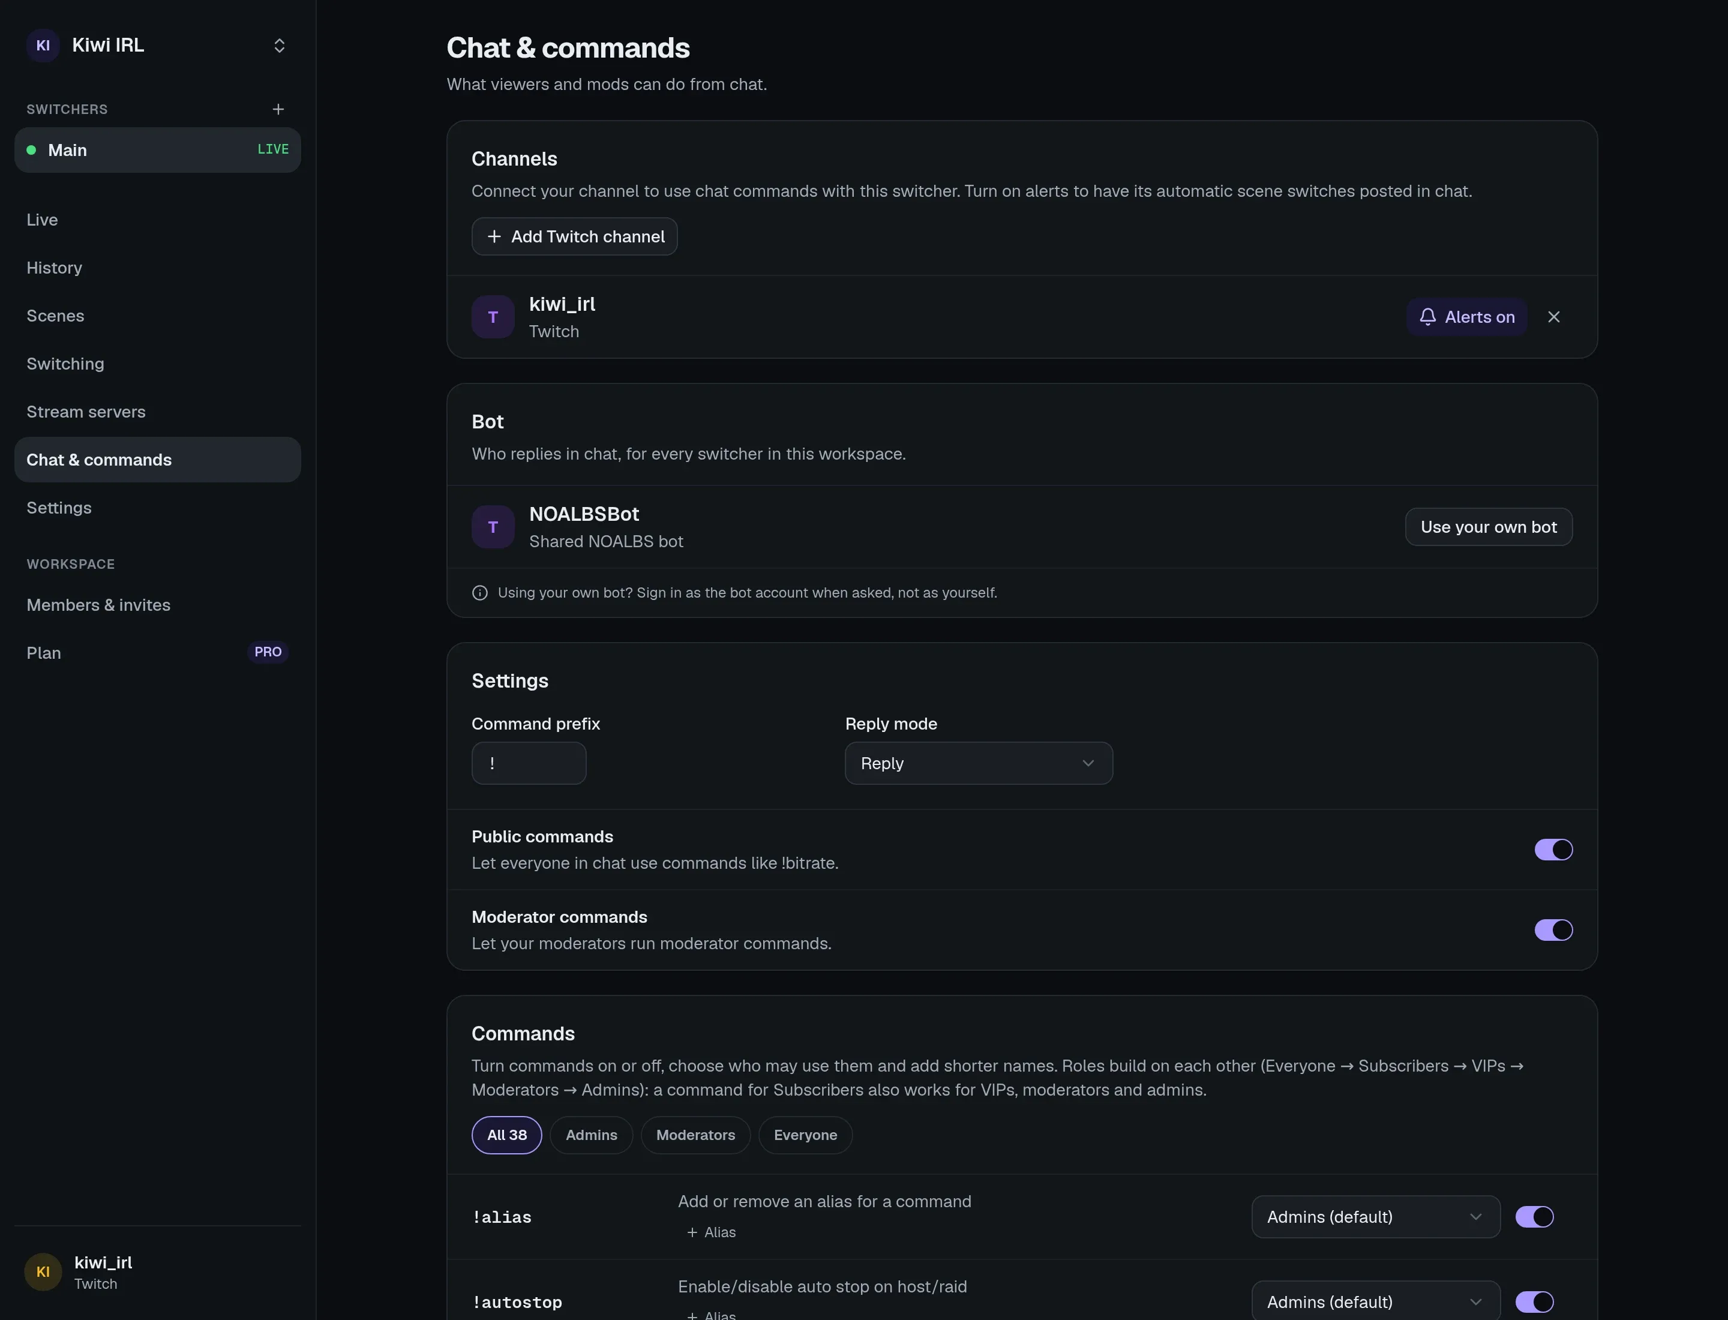Open Switching page

pos(157,364)
